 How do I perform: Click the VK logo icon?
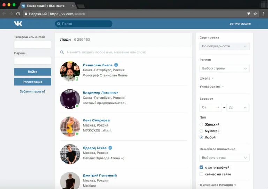coord(18,24)
